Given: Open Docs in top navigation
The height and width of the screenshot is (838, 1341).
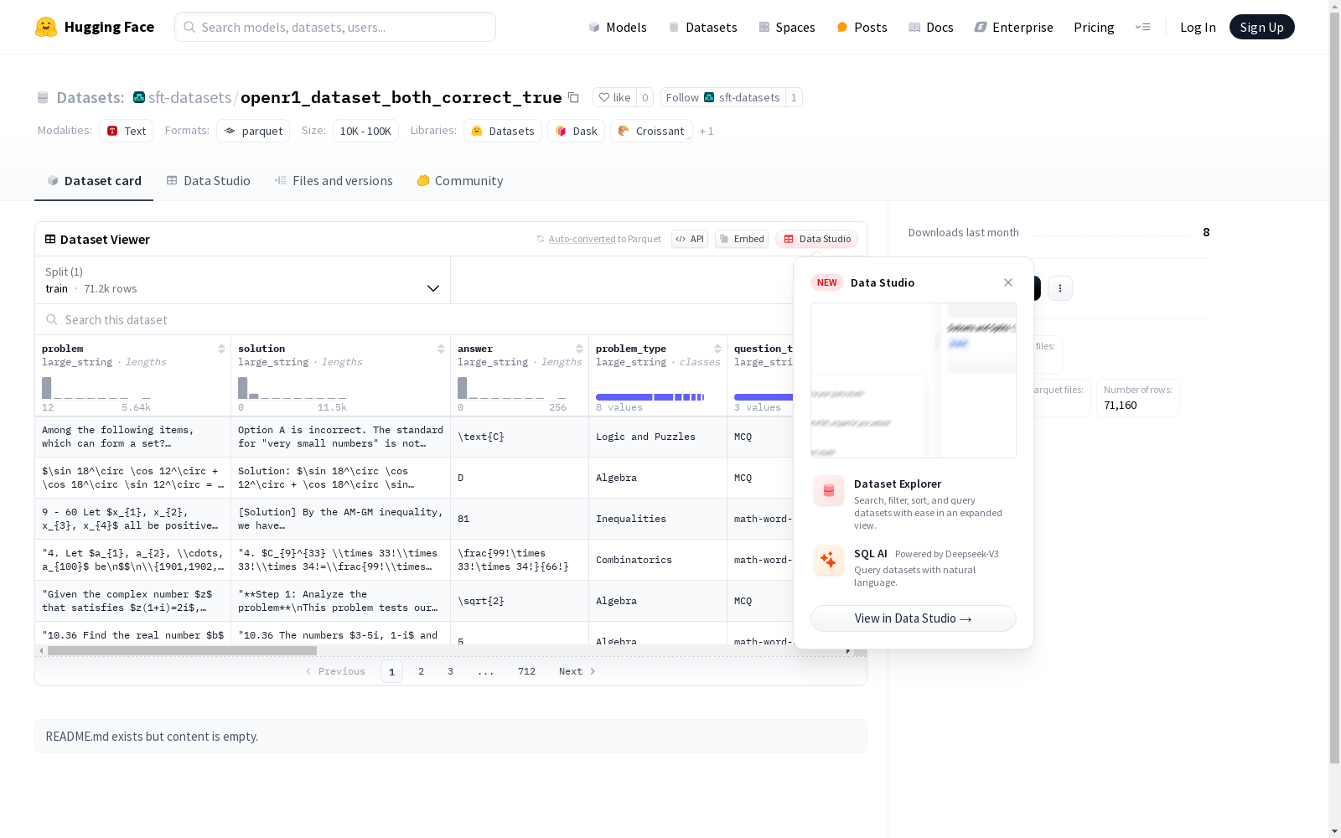Looking at the screenshot, I should (931, 27).
